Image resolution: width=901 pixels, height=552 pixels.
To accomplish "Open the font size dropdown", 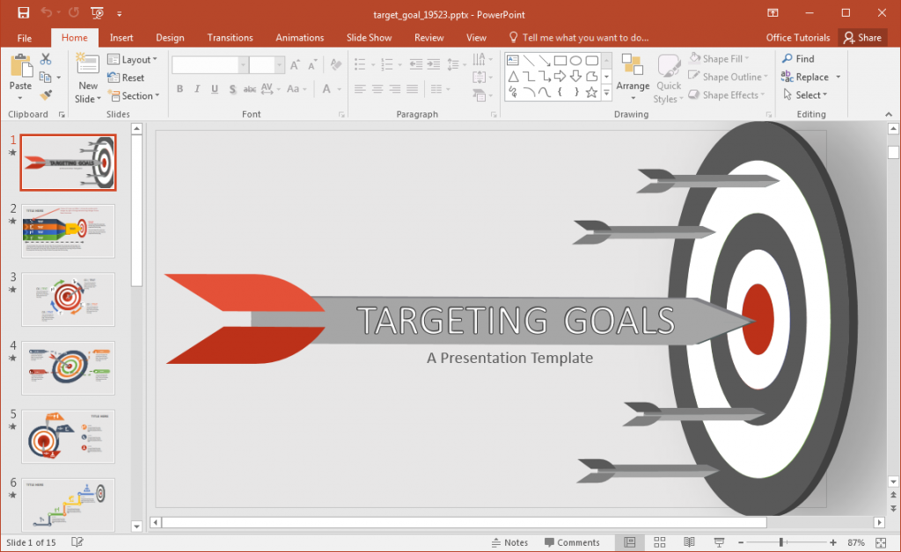I will point(280,64).
